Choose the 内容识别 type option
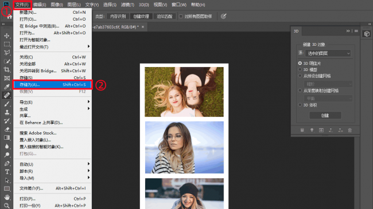 point(118,17)
